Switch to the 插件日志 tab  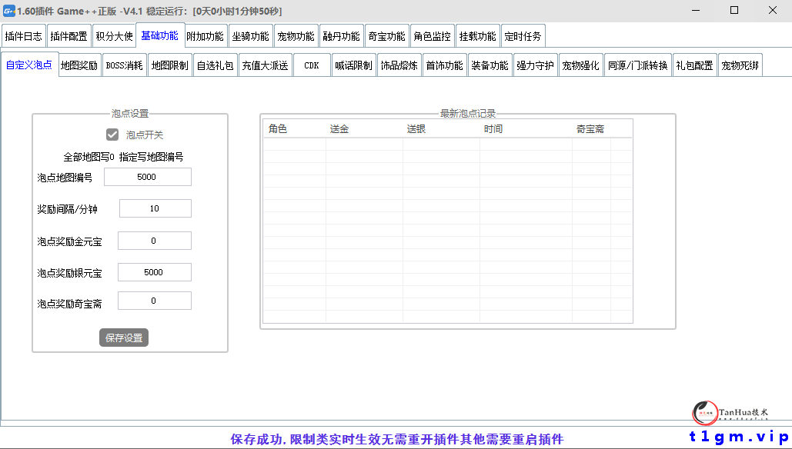pyautogui.click(x=25, y=35)
